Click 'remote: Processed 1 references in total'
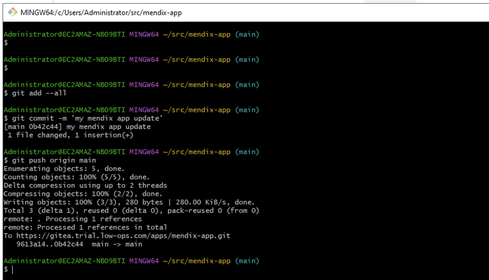 [85, 227]
